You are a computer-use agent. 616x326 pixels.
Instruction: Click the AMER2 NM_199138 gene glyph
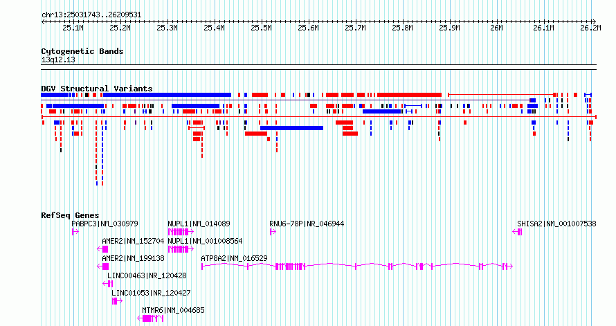(103, 266)
